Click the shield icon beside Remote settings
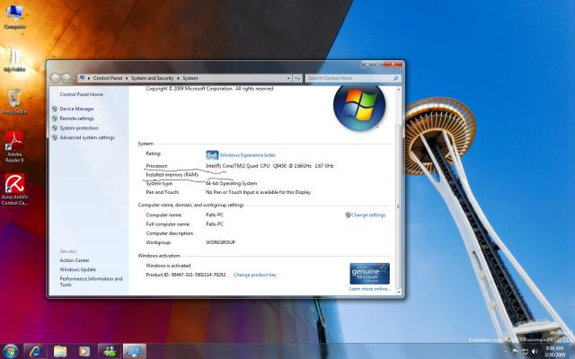This screenshot has width=575, height=359. pyautogui.click(x=55, y=118)
